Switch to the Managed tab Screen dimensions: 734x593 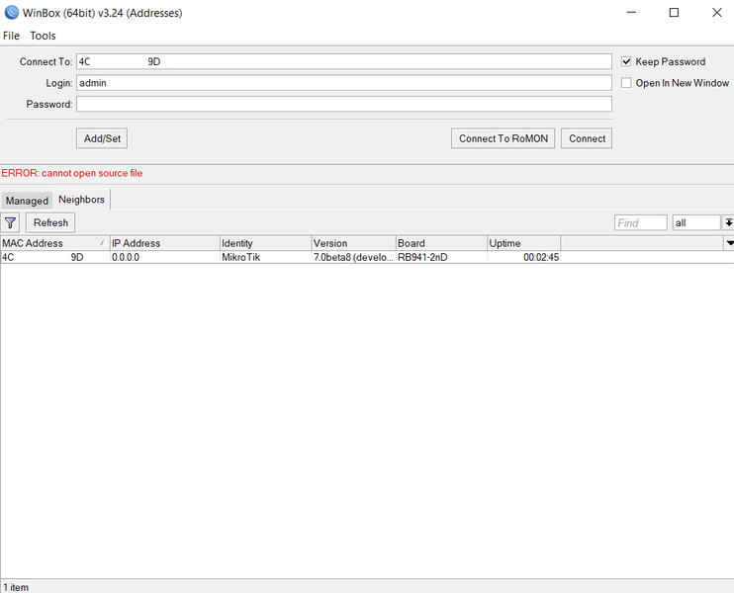click(27, 201)
